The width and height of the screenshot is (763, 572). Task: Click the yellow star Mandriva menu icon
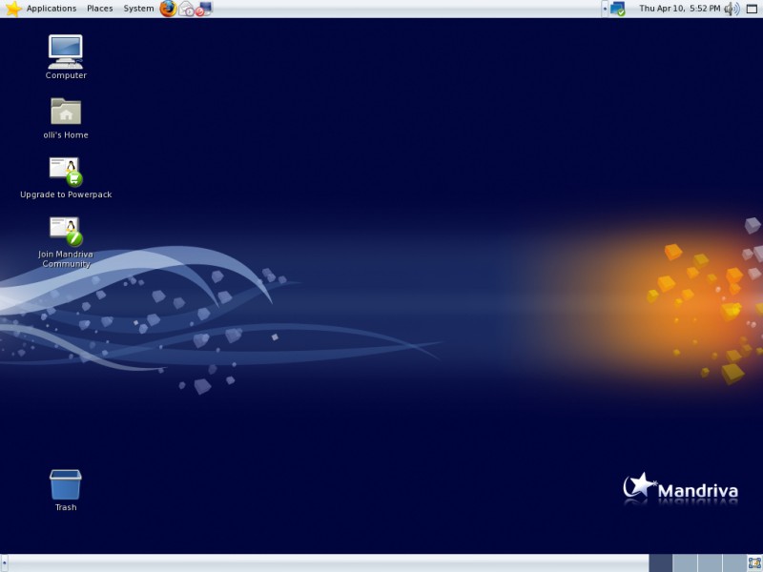pyautogui.click(x=13, y=9)
